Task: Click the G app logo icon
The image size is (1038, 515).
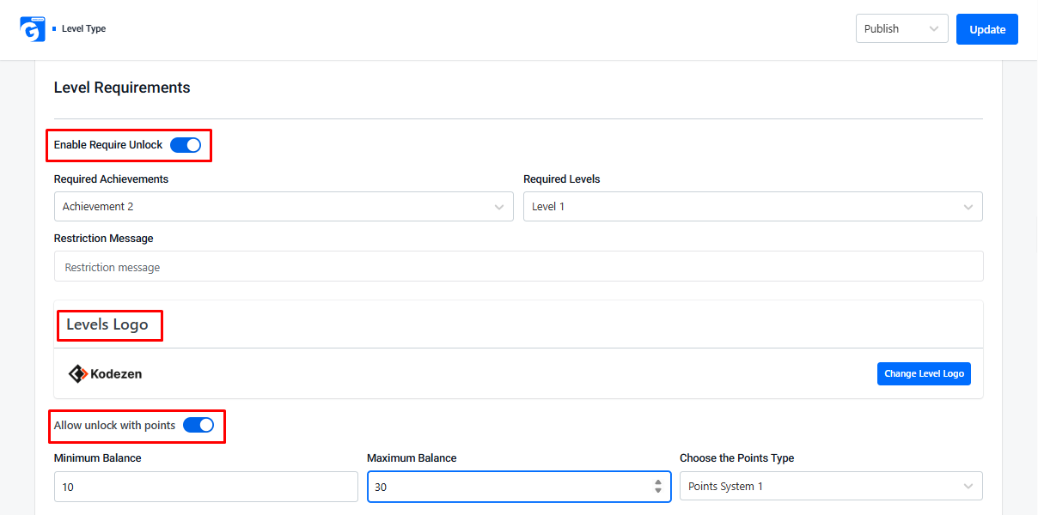Action: pyautogui.click(x=33, y=29)
